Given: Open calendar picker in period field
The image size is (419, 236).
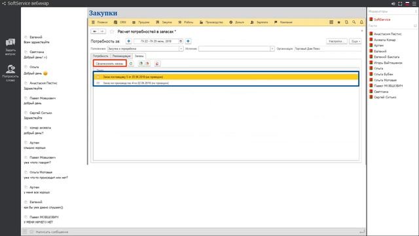Looking at the screenshot, I should pos(181,41).
